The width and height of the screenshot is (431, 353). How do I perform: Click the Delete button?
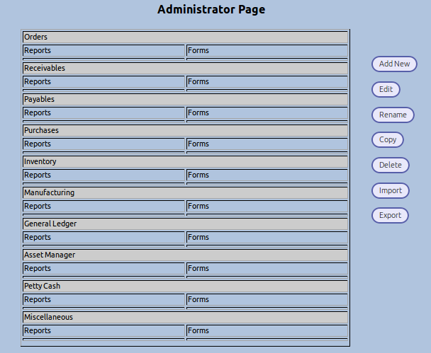pos(390,165)
